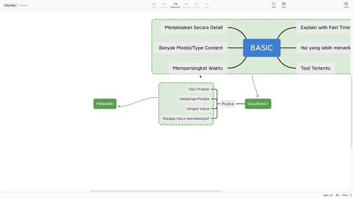Screen dimensions: 353x198
Task: Select Mempersingkat Waktu topic
Action: [198, 68]
